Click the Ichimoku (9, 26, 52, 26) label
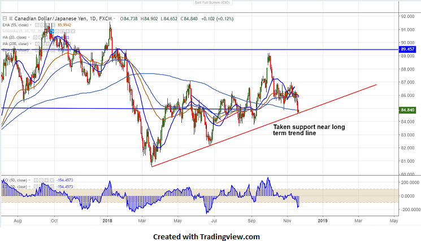Screen dimensions: 421x241 pos(21,31)
